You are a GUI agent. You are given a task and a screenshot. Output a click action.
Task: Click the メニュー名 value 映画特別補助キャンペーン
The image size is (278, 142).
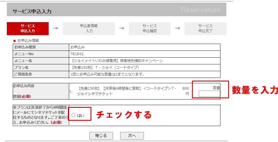[117, 61]
